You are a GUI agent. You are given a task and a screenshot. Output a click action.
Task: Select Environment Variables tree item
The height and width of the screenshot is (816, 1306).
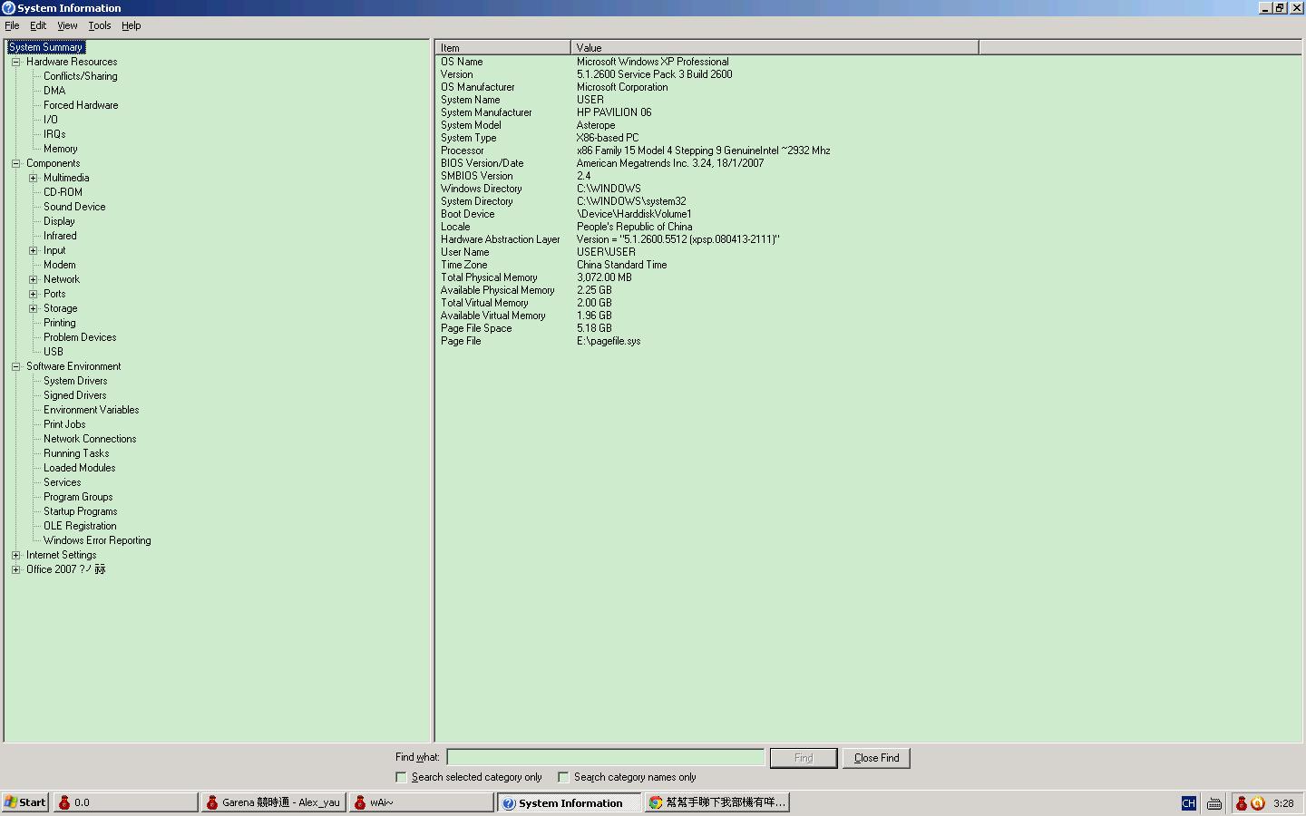(x=92, y=410)
